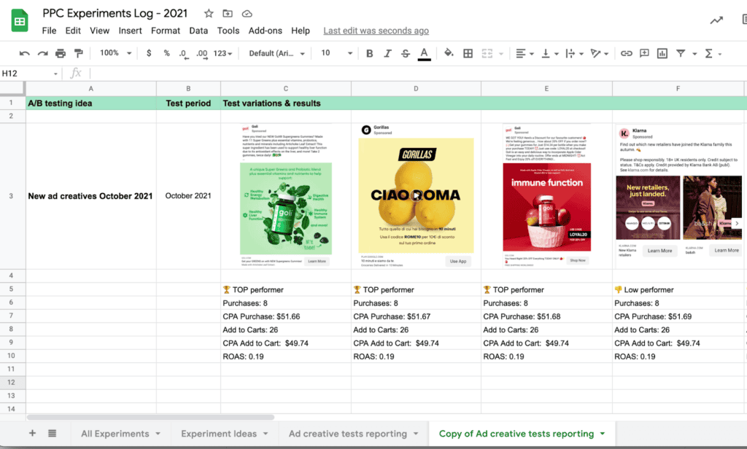Select the Low performer cell
The width and height of the screenshot is (747, 449).
click(x=678, y=289)
